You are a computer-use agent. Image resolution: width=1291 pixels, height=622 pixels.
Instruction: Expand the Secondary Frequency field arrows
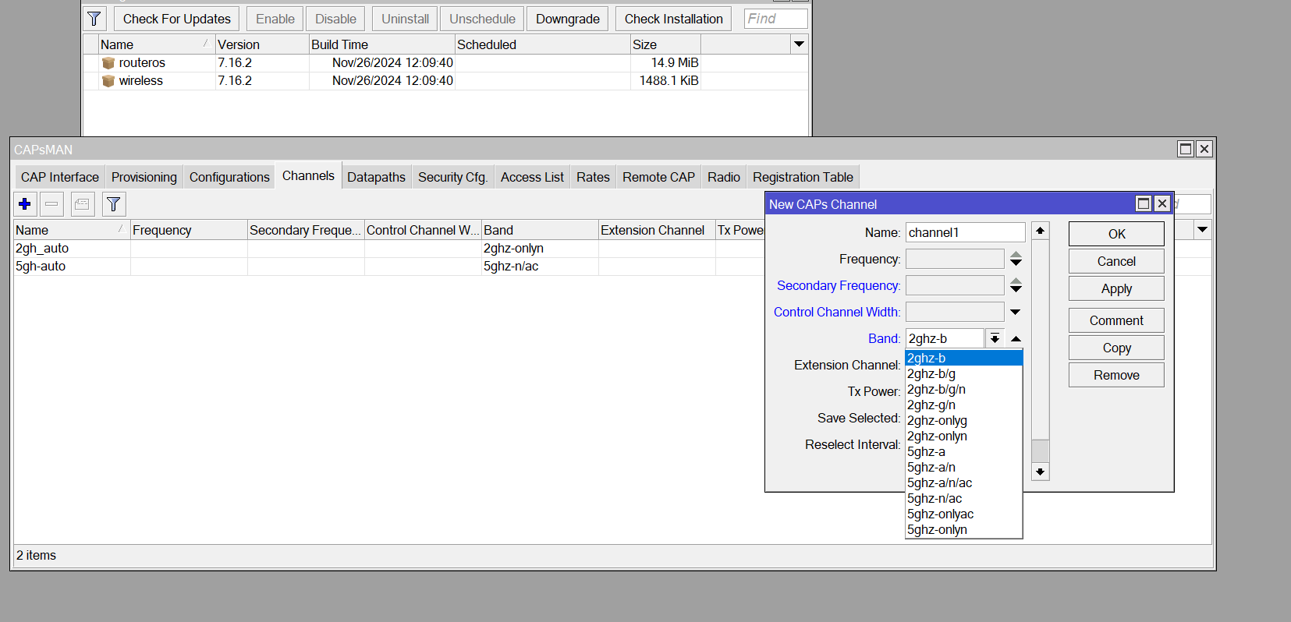point(1016,285)
